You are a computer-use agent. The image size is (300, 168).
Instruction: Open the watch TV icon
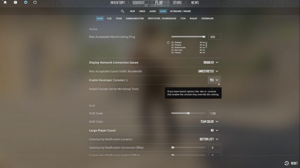click(x=16, y=2)
